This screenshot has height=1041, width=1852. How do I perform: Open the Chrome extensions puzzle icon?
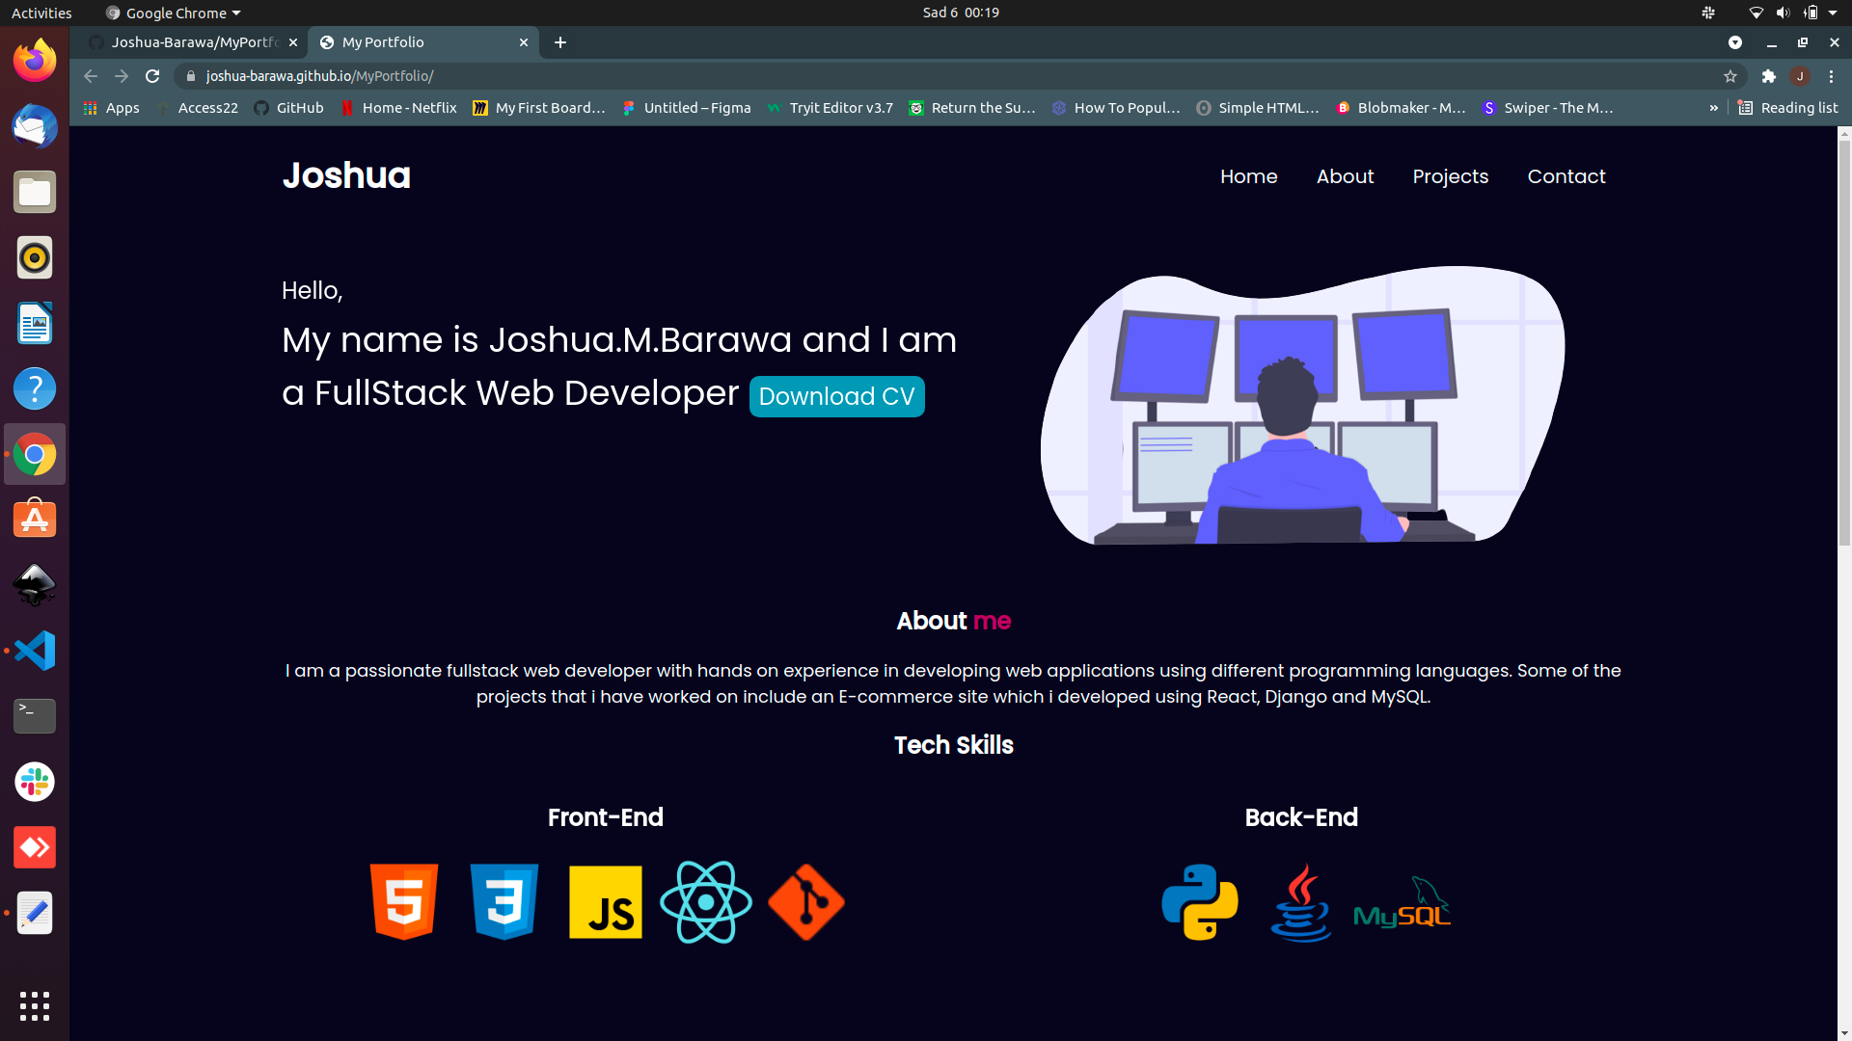(x=1769, y=76)
